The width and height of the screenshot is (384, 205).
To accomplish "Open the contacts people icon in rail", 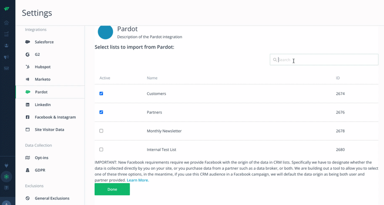I will (x=6, y=46).
